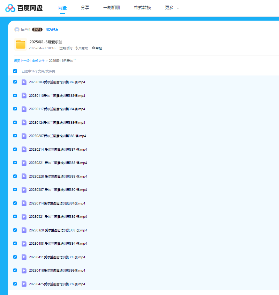Uncheck the 20250110 lesson 383 checkbox
Viewport: 279px width, 295px height.
coord(15,95)
